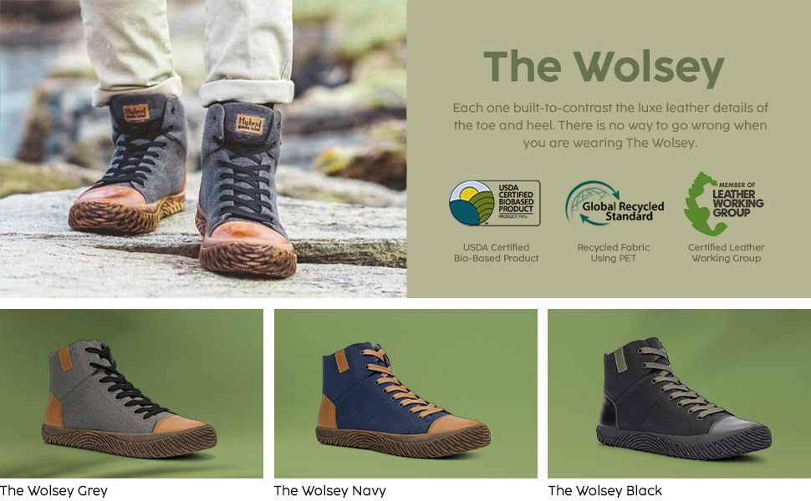Click the Global Recycled Standard logo

click(615, 203)
